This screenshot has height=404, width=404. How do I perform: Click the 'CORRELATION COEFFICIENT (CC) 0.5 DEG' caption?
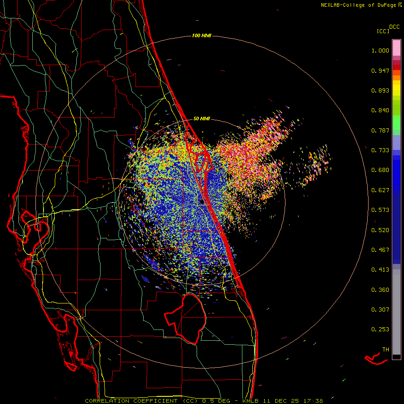click(158, 401)
